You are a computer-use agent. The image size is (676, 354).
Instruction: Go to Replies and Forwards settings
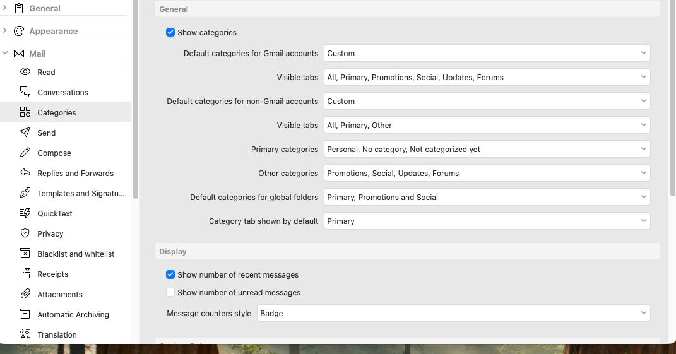pos(75,173)
